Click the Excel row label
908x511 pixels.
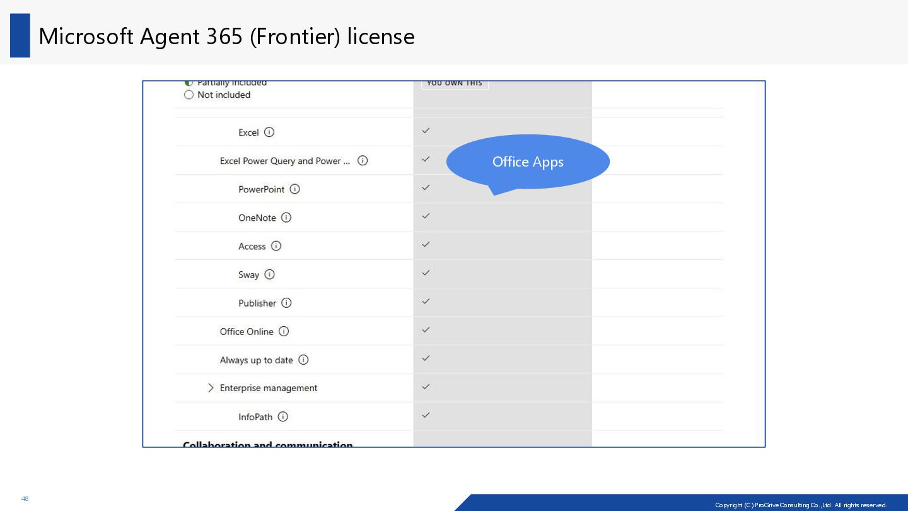click(x=248, y=132)
